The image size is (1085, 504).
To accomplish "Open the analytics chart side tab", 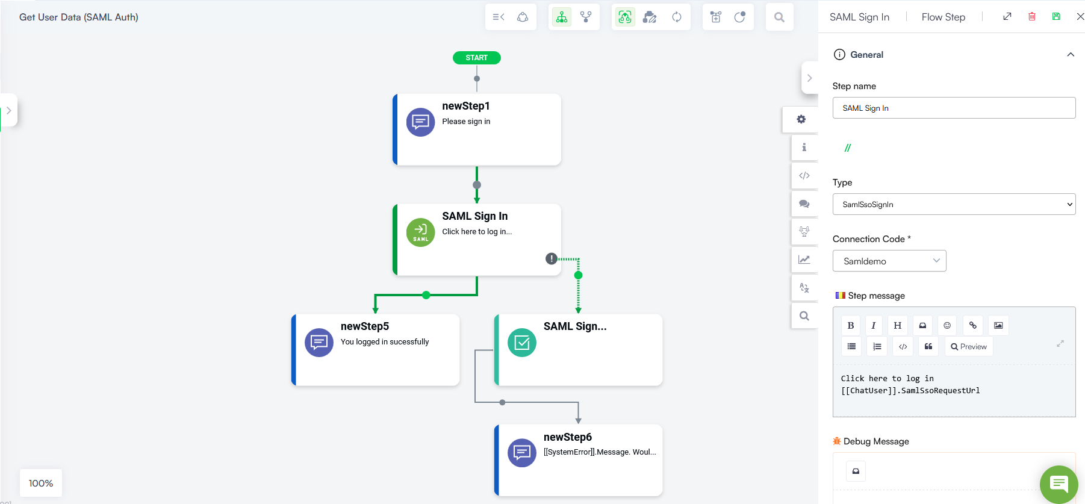I will [x=804, y=260].
